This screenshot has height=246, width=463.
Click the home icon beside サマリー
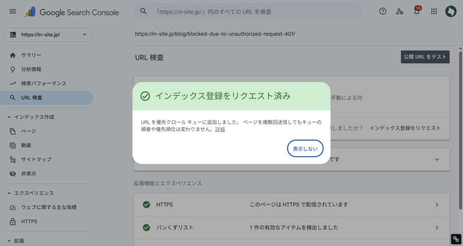point(13,55)
